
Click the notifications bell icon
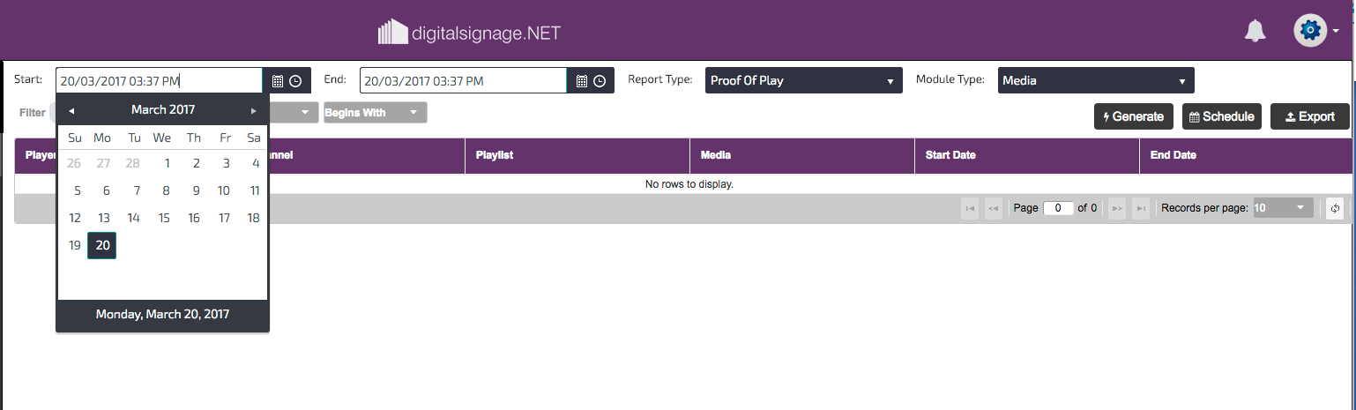tap(1255, 32)
